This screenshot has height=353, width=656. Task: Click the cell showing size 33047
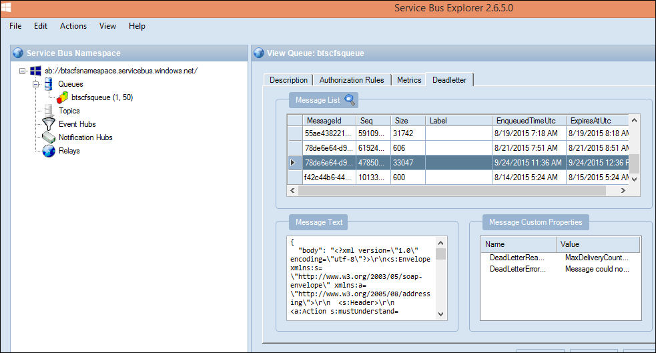[408, 163]
